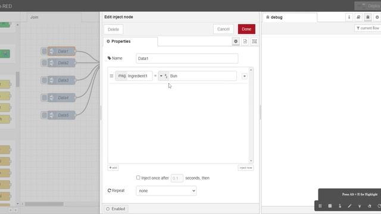381x214 pixels.
Task: Focus the Name field containing Data1
Action: coord(187,58)
